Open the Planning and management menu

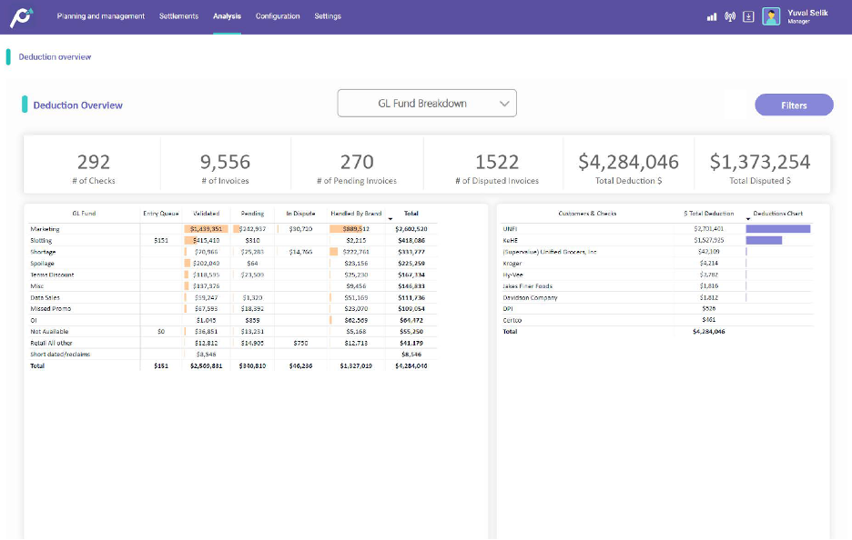pos(100,16)
